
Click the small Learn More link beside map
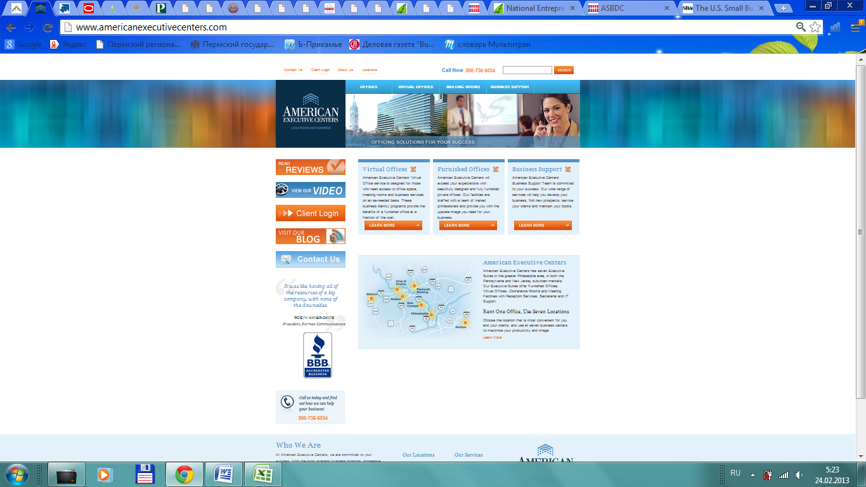point(492,337)
